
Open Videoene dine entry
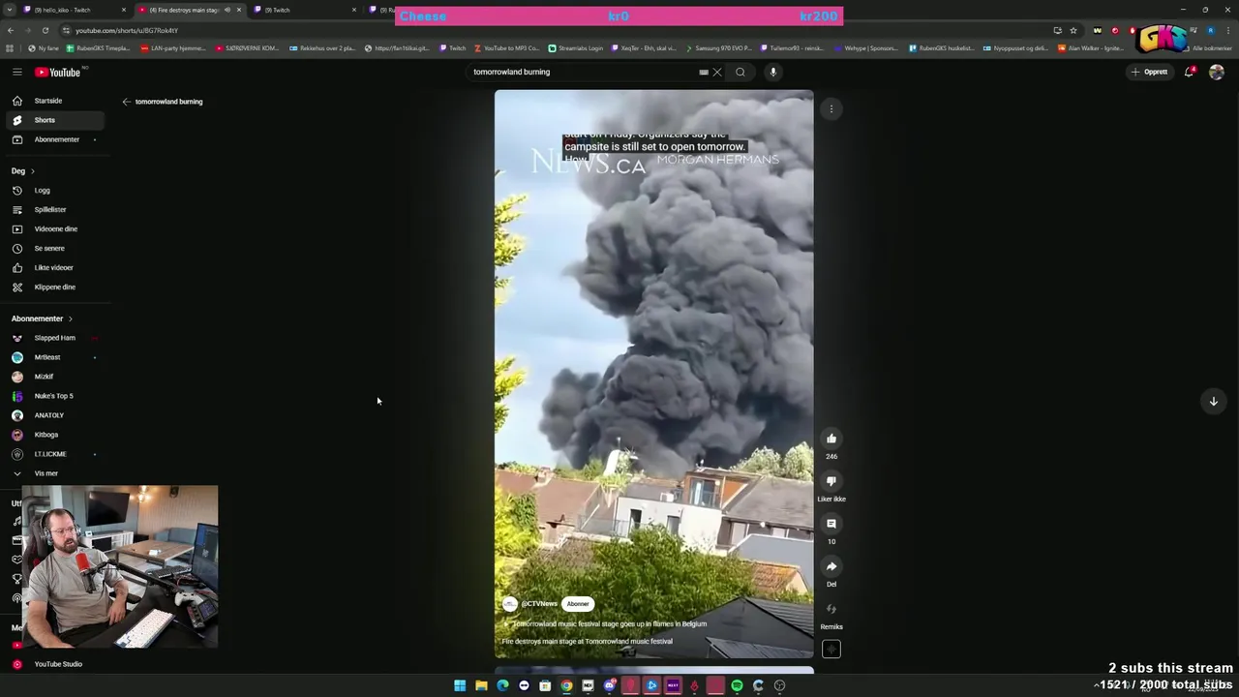(x=54, y=229)
